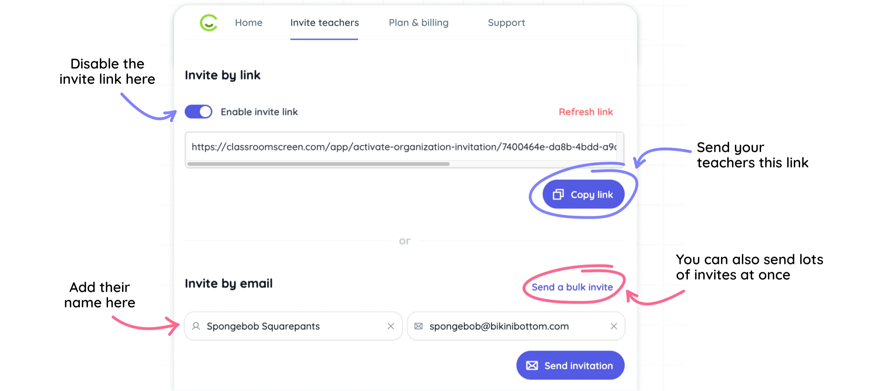Click the Copy link button
This screenshot has width=872, height=391.
(x=583, y=194)
